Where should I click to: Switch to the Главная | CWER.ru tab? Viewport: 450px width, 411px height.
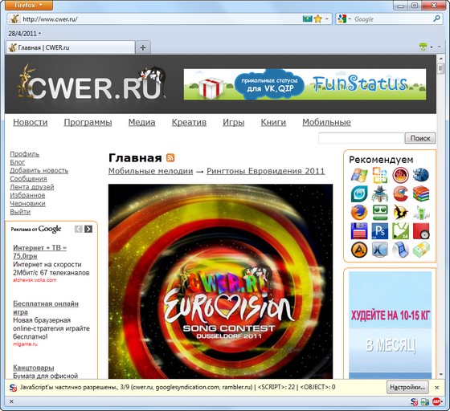click(x=71, y=47)
